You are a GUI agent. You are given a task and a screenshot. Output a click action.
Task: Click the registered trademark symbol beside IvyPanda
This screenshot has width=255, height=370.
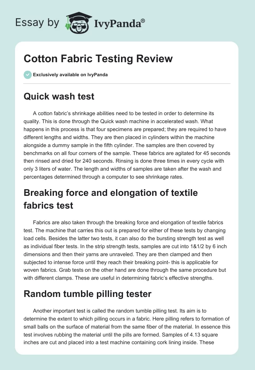coord(143,21)
